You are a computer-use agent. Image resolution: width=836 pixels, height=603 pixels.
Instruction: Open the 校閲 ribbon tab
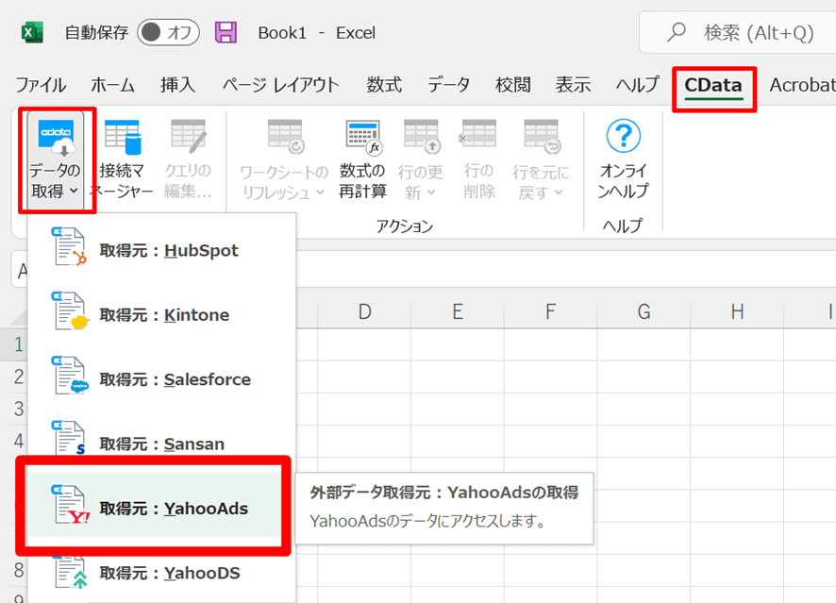(513, 85)
